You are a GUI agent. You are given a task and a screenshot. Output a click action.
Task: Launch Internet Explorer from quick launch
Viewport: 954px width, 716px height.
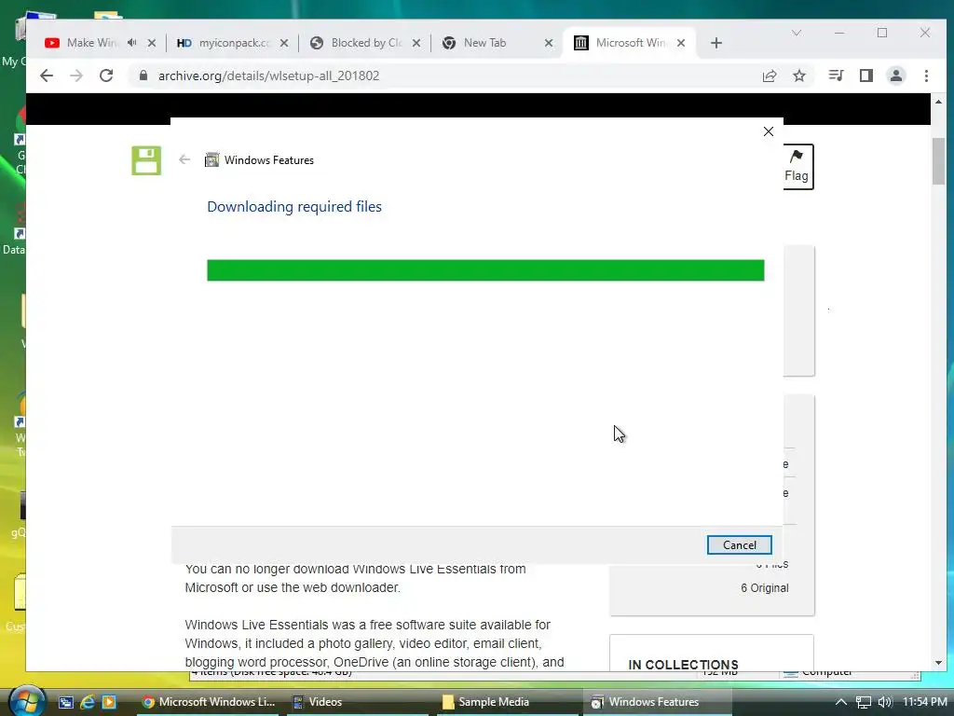(x=88, y=702)
